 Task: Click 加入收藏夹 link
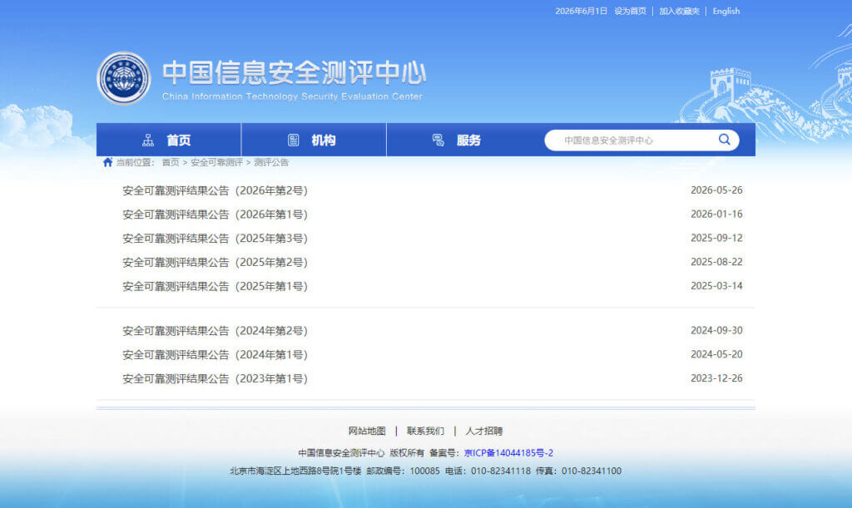pyautogui.click(x=679, y=11)
